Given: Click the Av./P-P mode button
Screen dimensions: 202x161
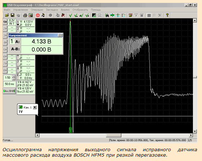Looking at the screenshot, I should tap(9, 91).
